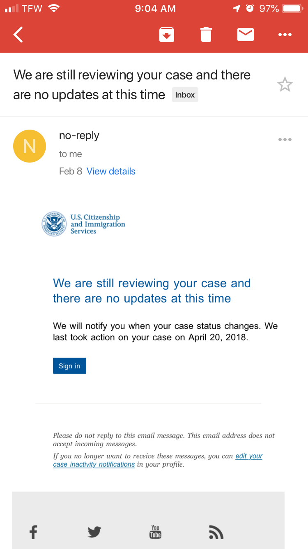Archive this email with the archive icon
The height and width of the screenshot is (549, 308).
(x=166, y=35)
